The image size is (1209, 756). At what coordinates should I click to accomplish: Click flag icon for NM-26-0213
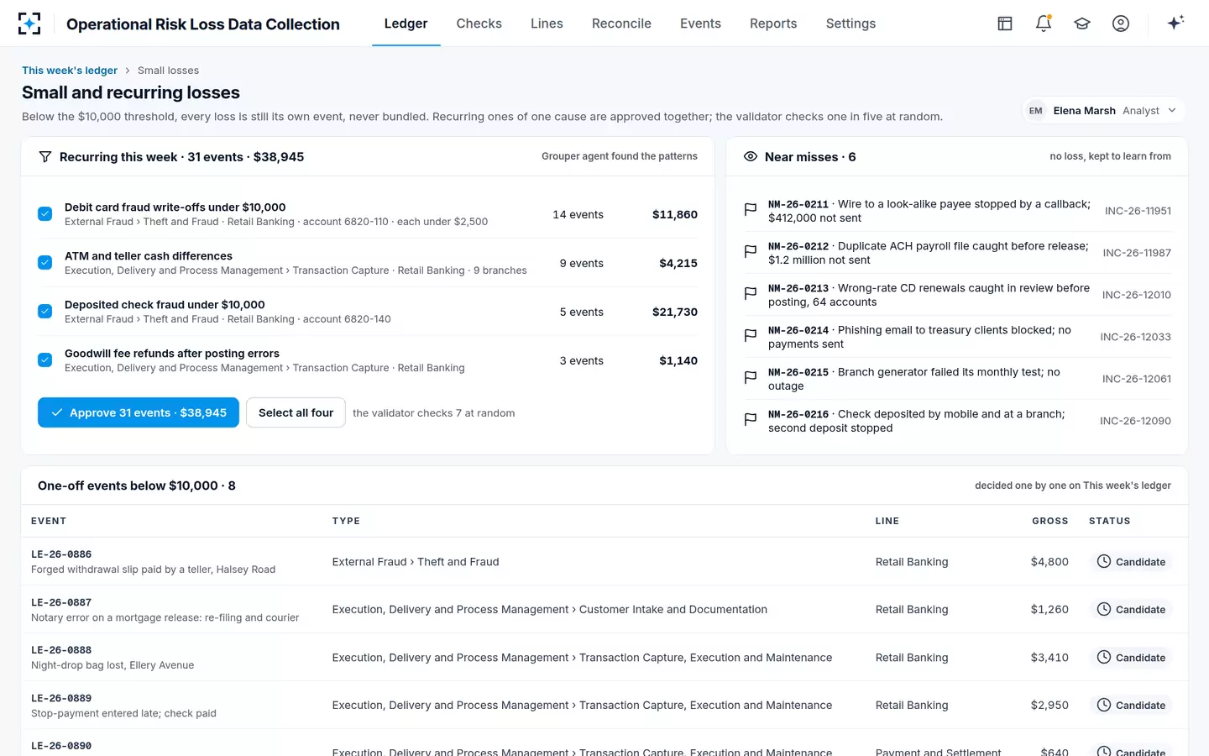coord(751,294)
